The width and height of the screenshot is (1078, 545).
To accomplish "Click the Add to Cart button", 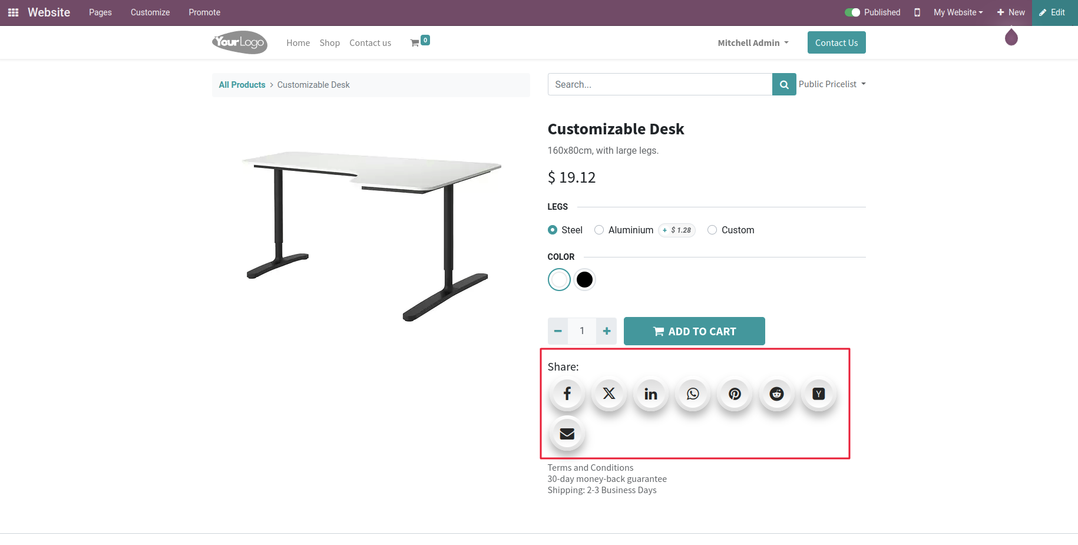I will (x=695, y=331).
